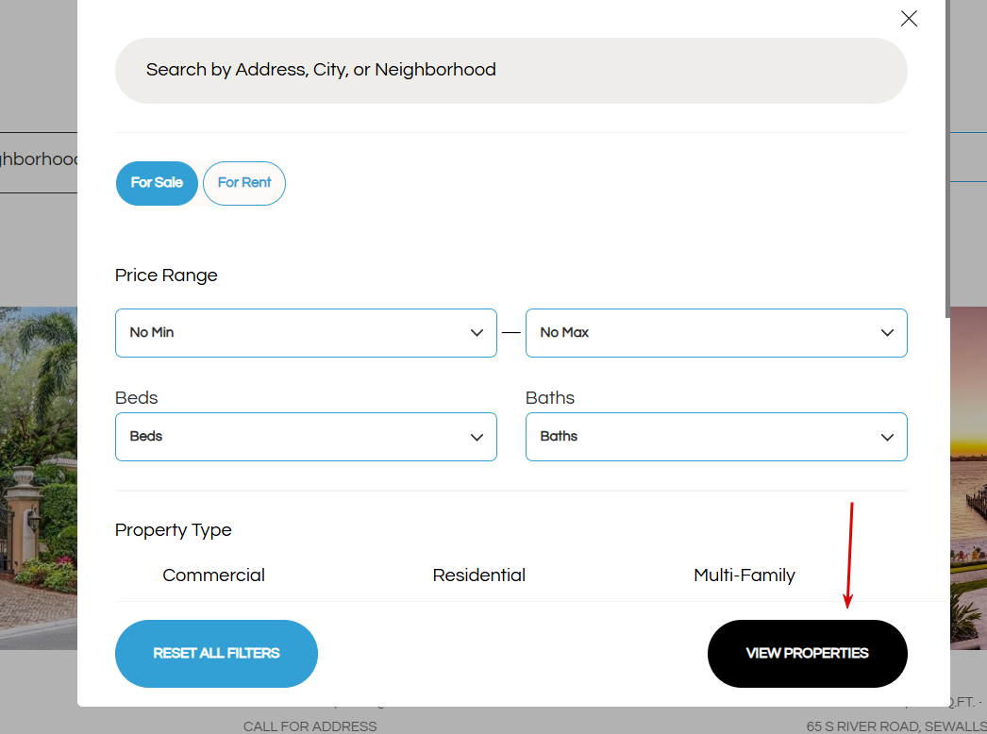Expand the No Max price dropdown
This screenshot has width=987, height=734.
click(716, 333)
